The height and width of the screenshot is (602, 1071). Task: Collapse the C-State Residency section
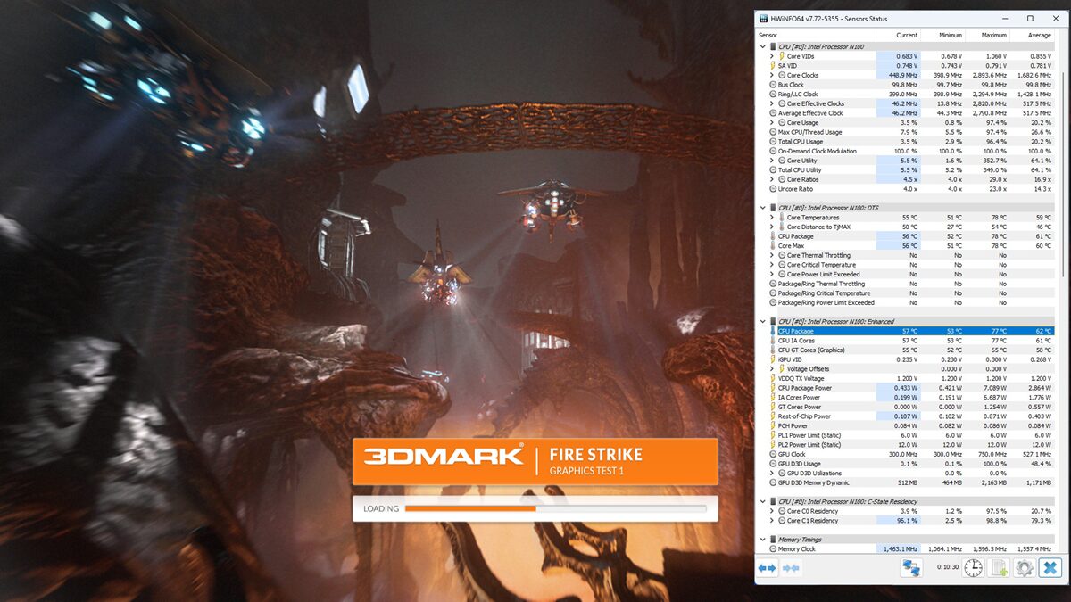pyautogui.click(x=763, y=502)
